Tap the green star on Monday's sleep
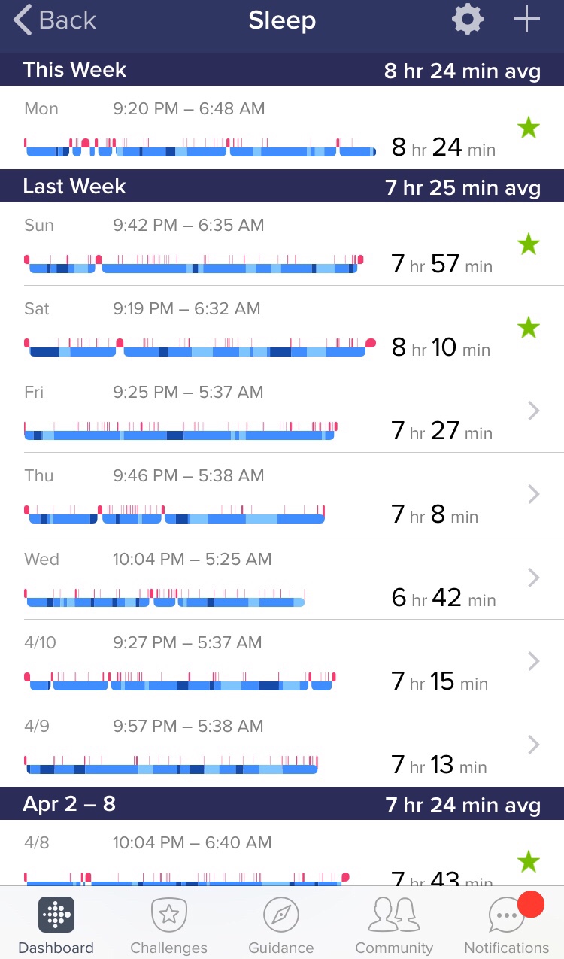The image size is (564, 959). pos(529,128)
